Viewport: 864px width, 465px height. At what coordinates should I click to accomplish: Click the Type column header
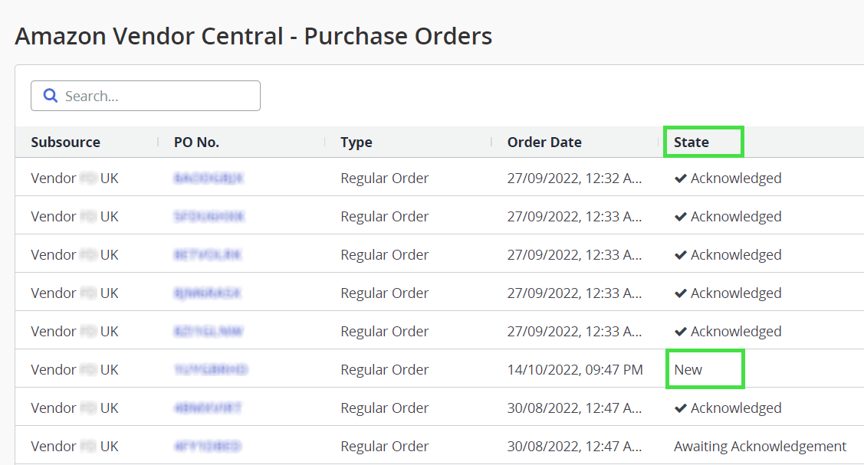356,142
